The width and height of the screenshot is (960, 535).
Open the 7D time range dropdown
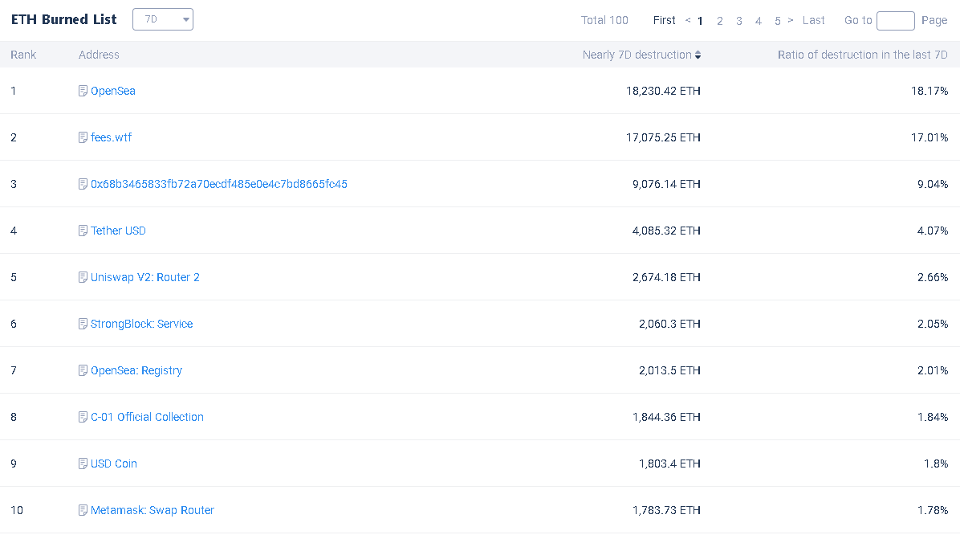[163, 19]
